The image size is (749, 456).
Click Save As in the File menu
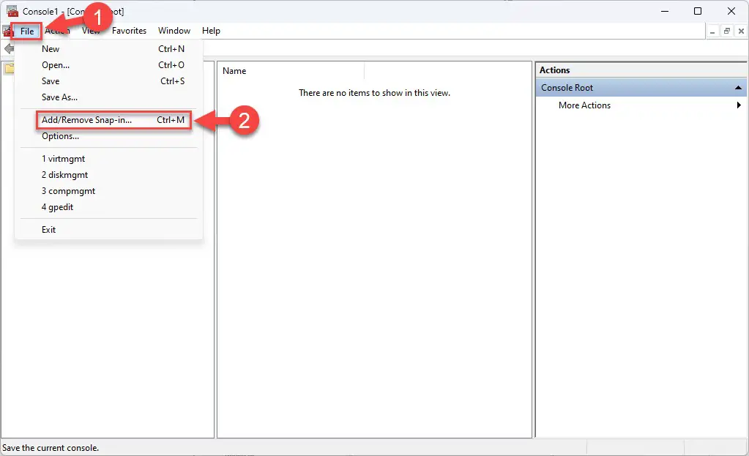coord(59,97)
